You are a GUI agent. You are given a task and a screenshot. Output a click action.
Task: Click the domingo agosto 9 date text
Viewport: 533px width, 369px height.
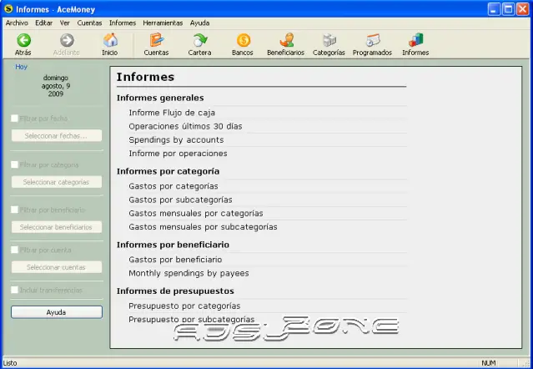pos(56,86)
